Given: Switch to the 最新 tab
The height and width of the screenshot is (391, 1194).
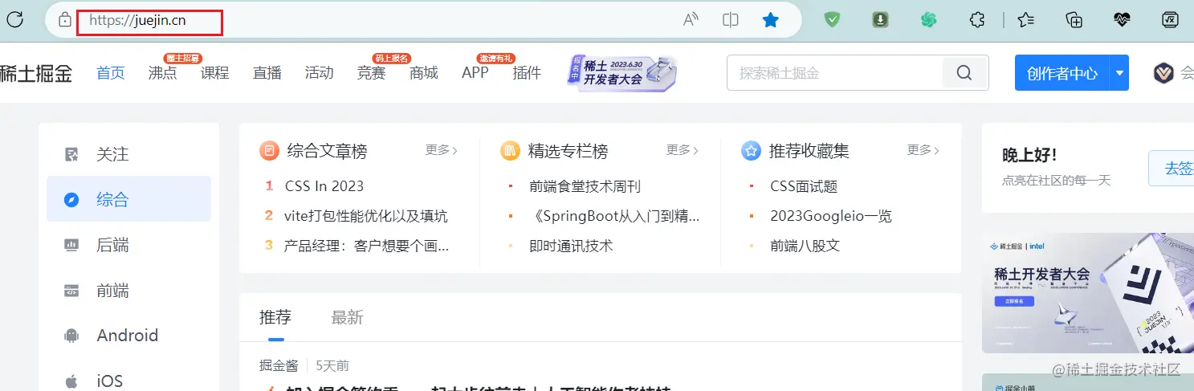Looking at the screenshot, I should (348, 317).
